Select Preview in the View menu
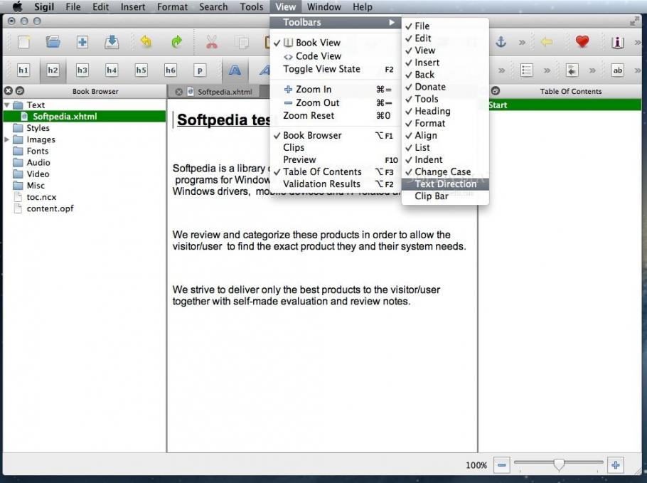Viewport: 647px width, 483px height. [x=336, y=160]
